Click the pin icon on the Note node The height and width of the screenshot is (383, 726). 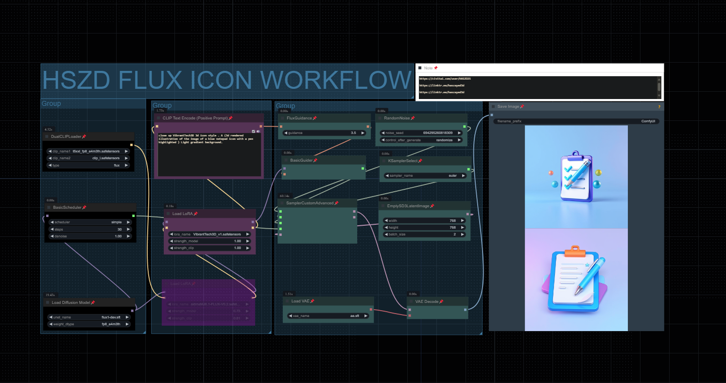pyautogui.click(x=436, y=68)
